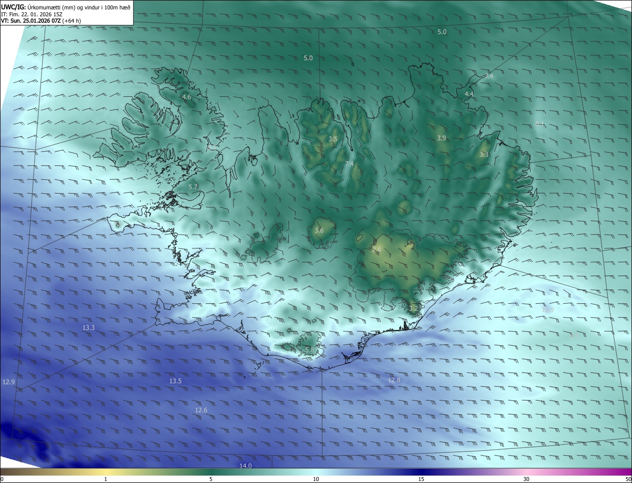Select the 5.7 value label
This screenshot has height=483, width=632.
[x=193, y=187]
